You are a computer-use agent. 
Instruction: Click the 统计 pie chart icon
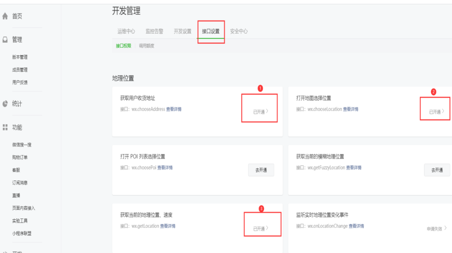point(5,104)
